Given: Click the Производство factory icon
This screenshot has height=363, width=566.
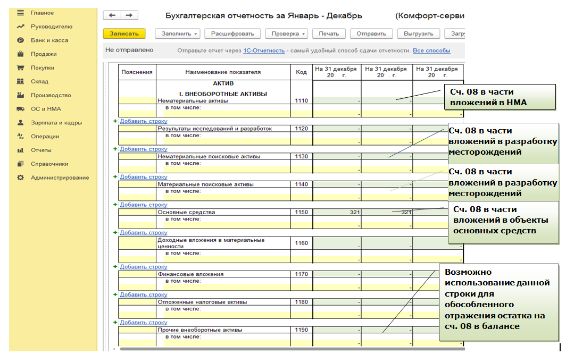Looking at the screenshot, I should coord(21,95).
